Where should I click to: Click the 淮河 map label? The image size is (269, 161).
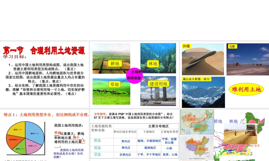tap(243, 154)
